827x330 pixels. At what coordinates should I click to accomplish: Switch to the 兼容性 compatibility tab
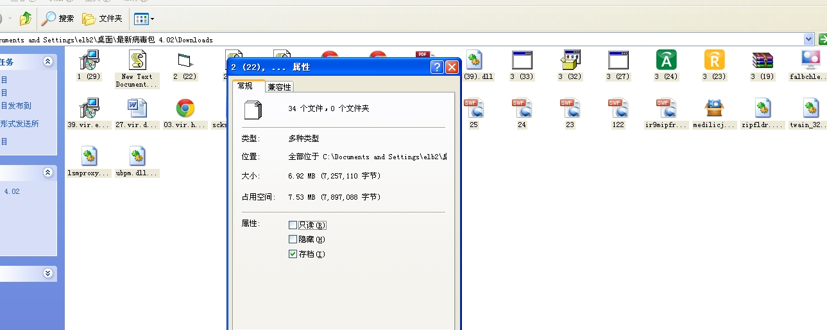click(279, 87)
